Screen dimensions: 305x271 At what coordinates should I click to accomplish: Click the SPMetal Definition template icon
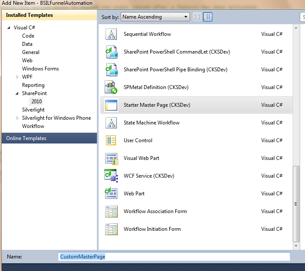pyautogui.click(x=111, y=87)
